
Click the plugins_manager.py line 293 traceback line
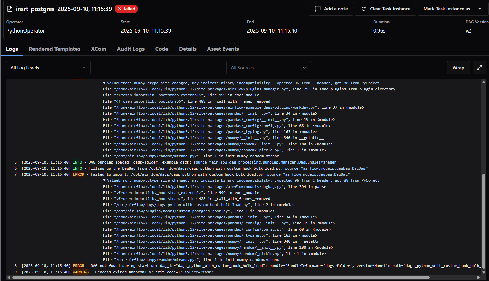[249, 89]
